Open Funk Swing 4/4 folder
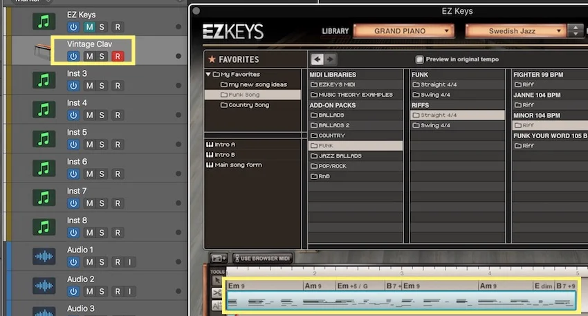This screenshot has height=316, width=588. point(432,95)
